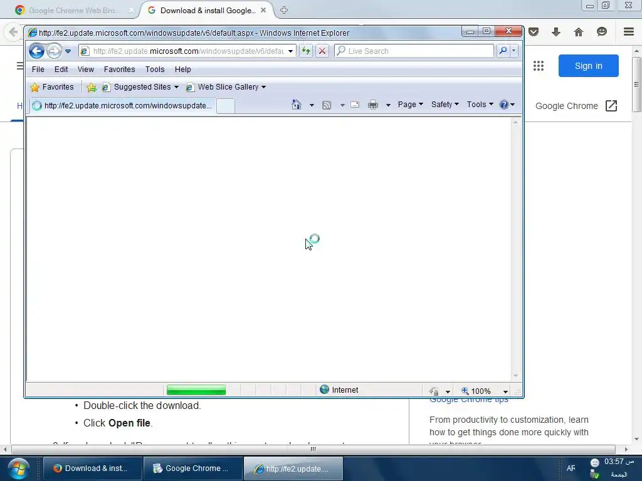Open the Page command bar menu
642x481 pixels.
tap(410, 105)
